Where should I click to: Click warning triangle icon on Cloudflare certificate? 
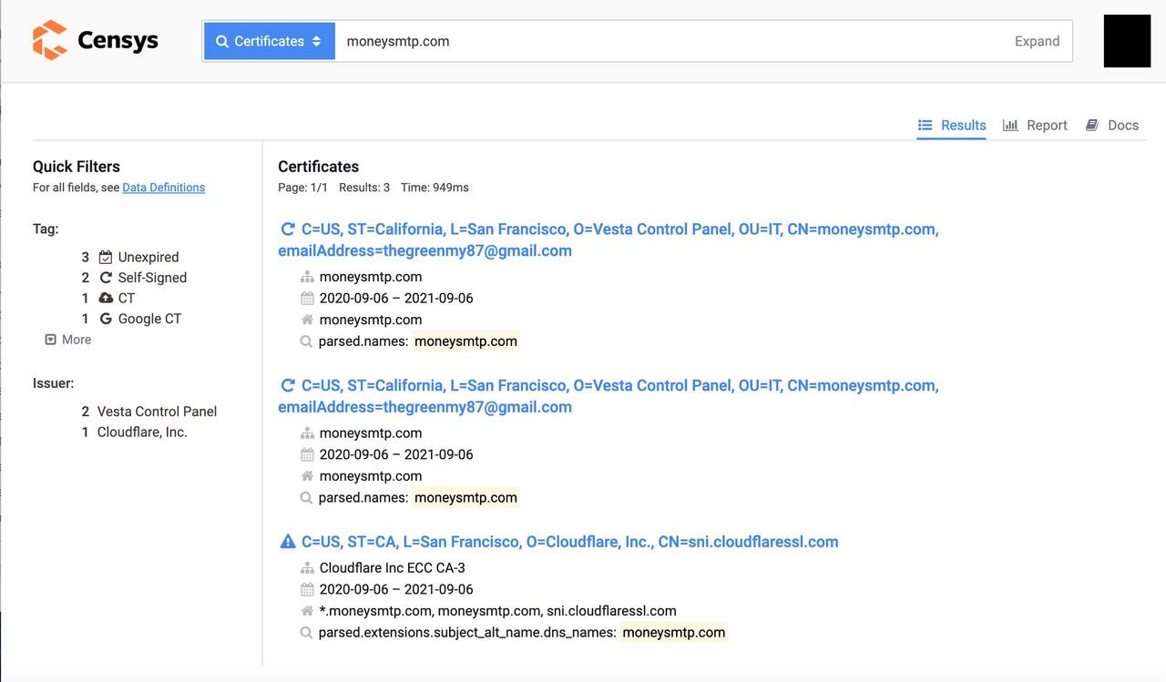pyautogui.click(x=288, y=542)
